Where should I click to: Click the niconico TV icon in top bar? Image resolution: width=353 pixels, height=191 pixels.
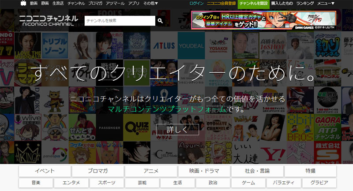23,4
